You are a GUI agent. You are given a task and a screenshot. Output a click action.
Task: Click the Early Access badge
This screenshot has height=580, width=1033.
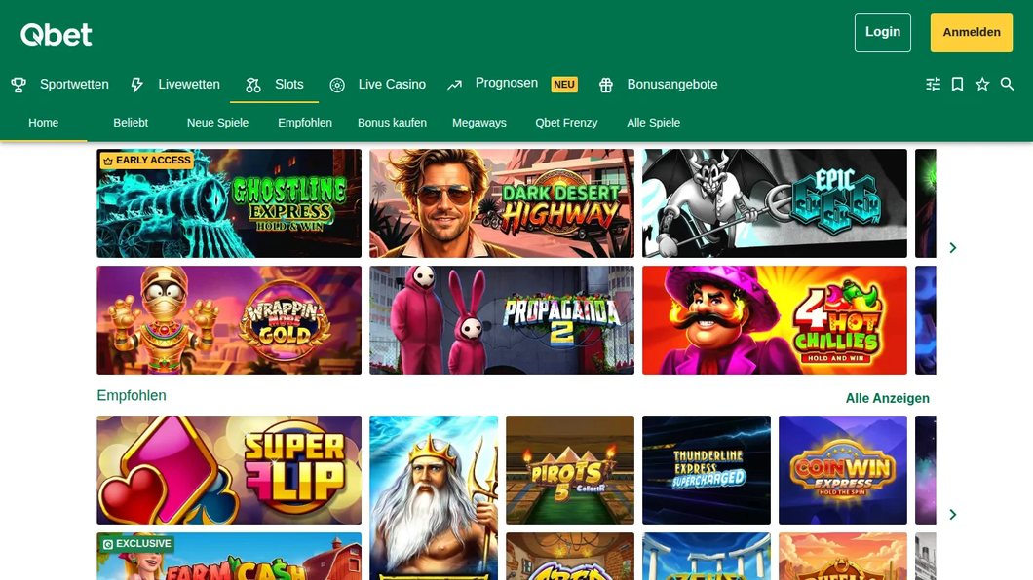click(x=146, y=161)
